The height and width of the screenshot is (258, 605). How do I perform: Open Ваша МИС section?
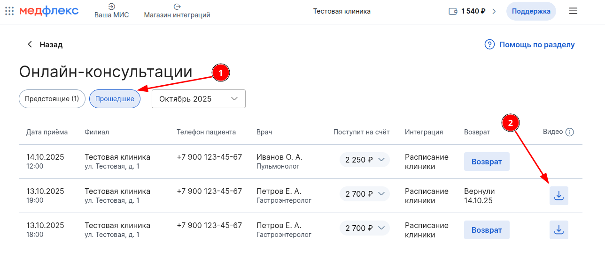click(x=111, y=11)
